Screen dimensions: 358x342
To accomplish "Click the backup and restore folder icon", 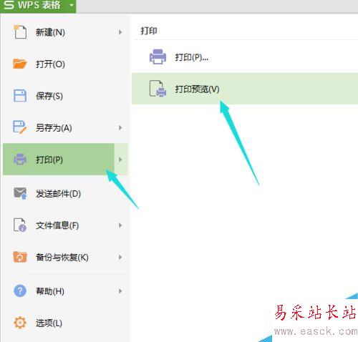I will (x=20, y=257).
